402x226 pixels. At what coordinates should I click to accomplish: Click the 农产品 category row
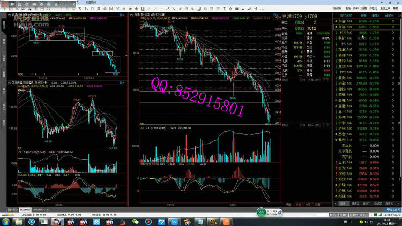347,156
